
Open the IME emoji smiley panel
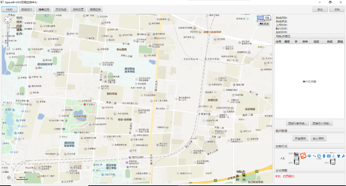(319, 156)
